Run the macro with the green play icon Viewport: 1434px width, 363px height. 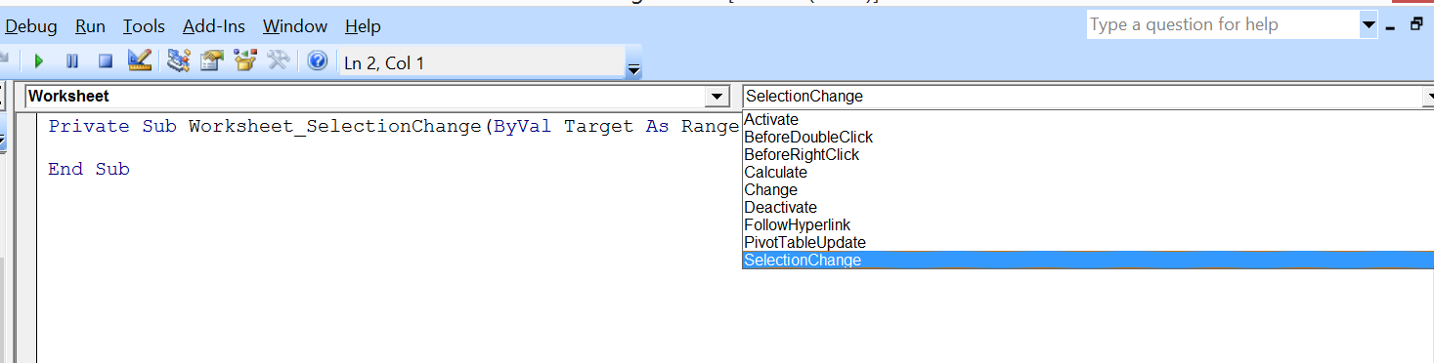(x=39, y=61)
